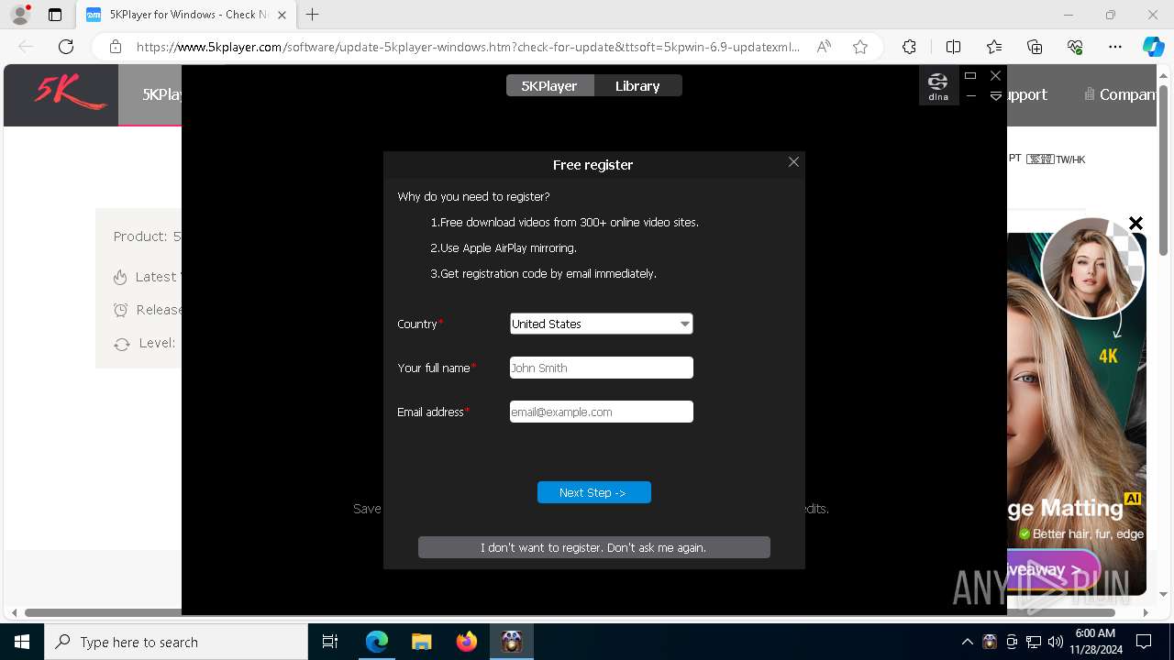
Task: Open the network tray icon
Action: click(x=1033, y=642)
